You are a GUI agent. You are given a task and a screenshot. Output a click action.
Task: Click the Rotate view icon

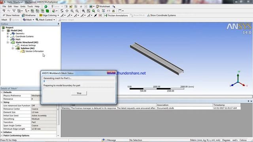62,11
